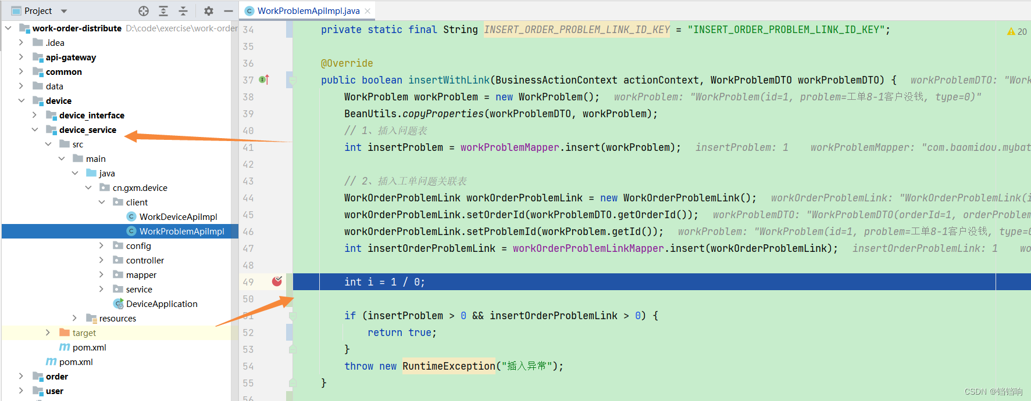The height and width of the screenshot is (401, 1031).
Task: Click the fold marker at line 55
Action: point(292,383)
